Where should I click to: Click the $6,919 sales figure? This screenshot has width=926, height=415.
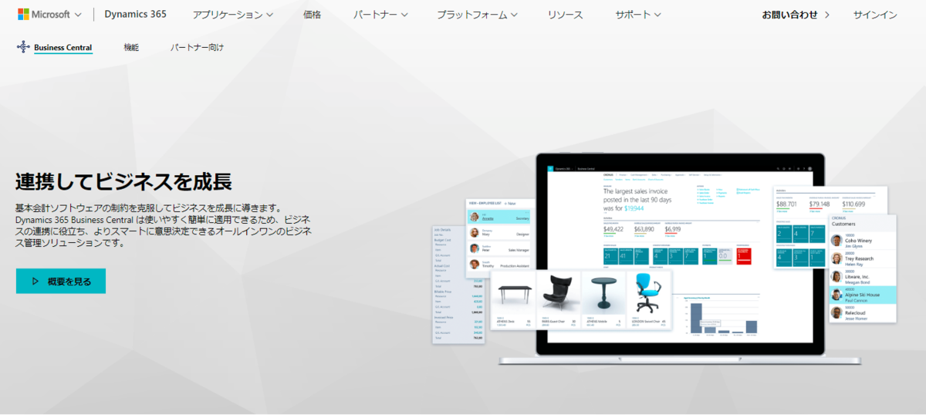click(672, 229)
